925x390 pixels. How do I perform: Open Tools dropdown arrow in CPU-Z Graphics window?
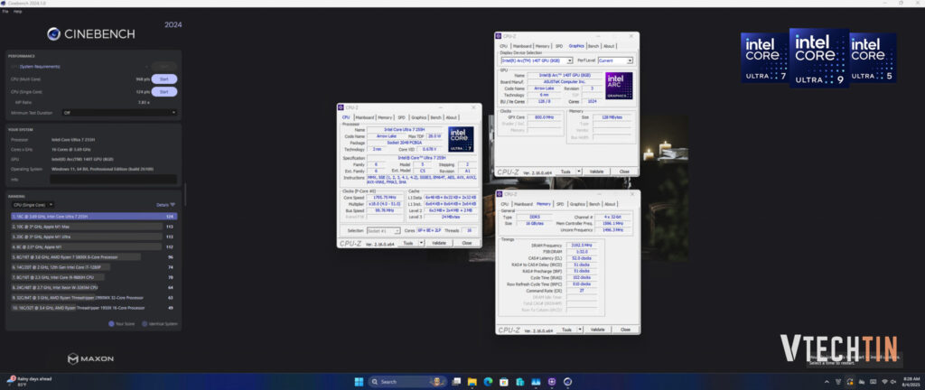(579, 172)
